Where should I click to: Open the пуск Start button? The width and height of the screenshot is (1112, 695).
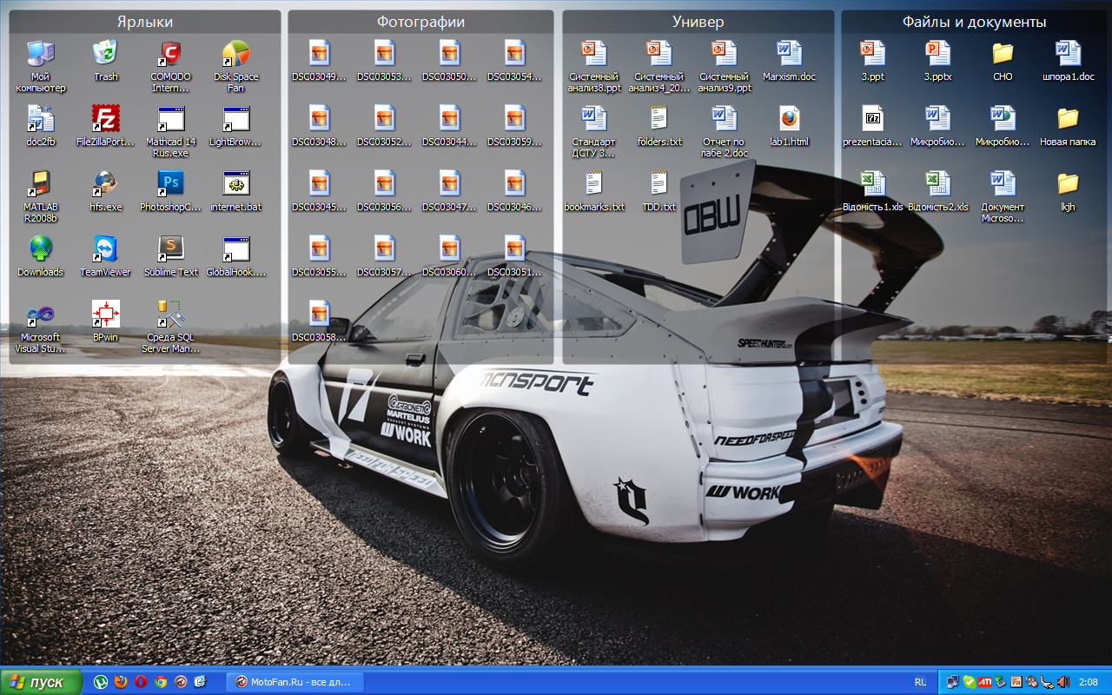[x=41, y=682]
